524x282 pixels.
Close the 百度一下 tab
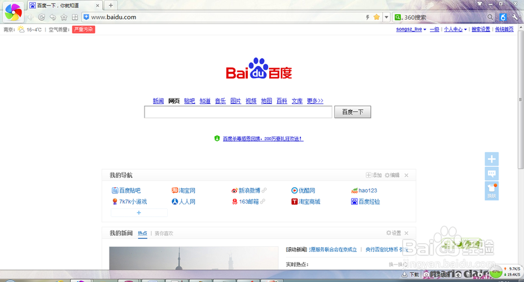coord(98,6)
